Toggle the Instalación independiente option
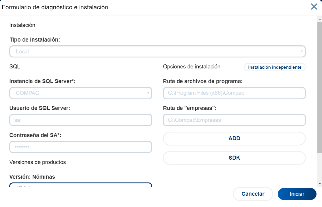The height and width of the screenshot is (207, 322). tap(275, 67)
